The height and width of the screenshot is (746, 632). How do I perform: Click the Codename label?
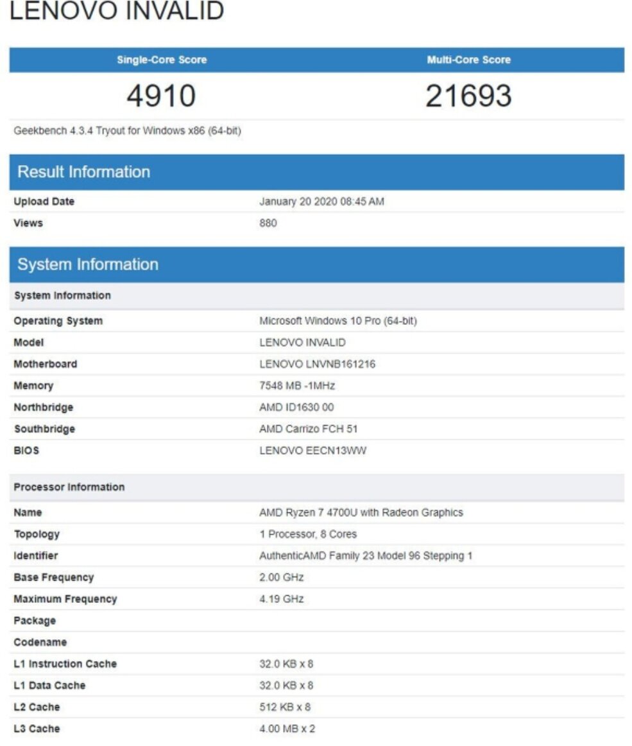point(40,643)
